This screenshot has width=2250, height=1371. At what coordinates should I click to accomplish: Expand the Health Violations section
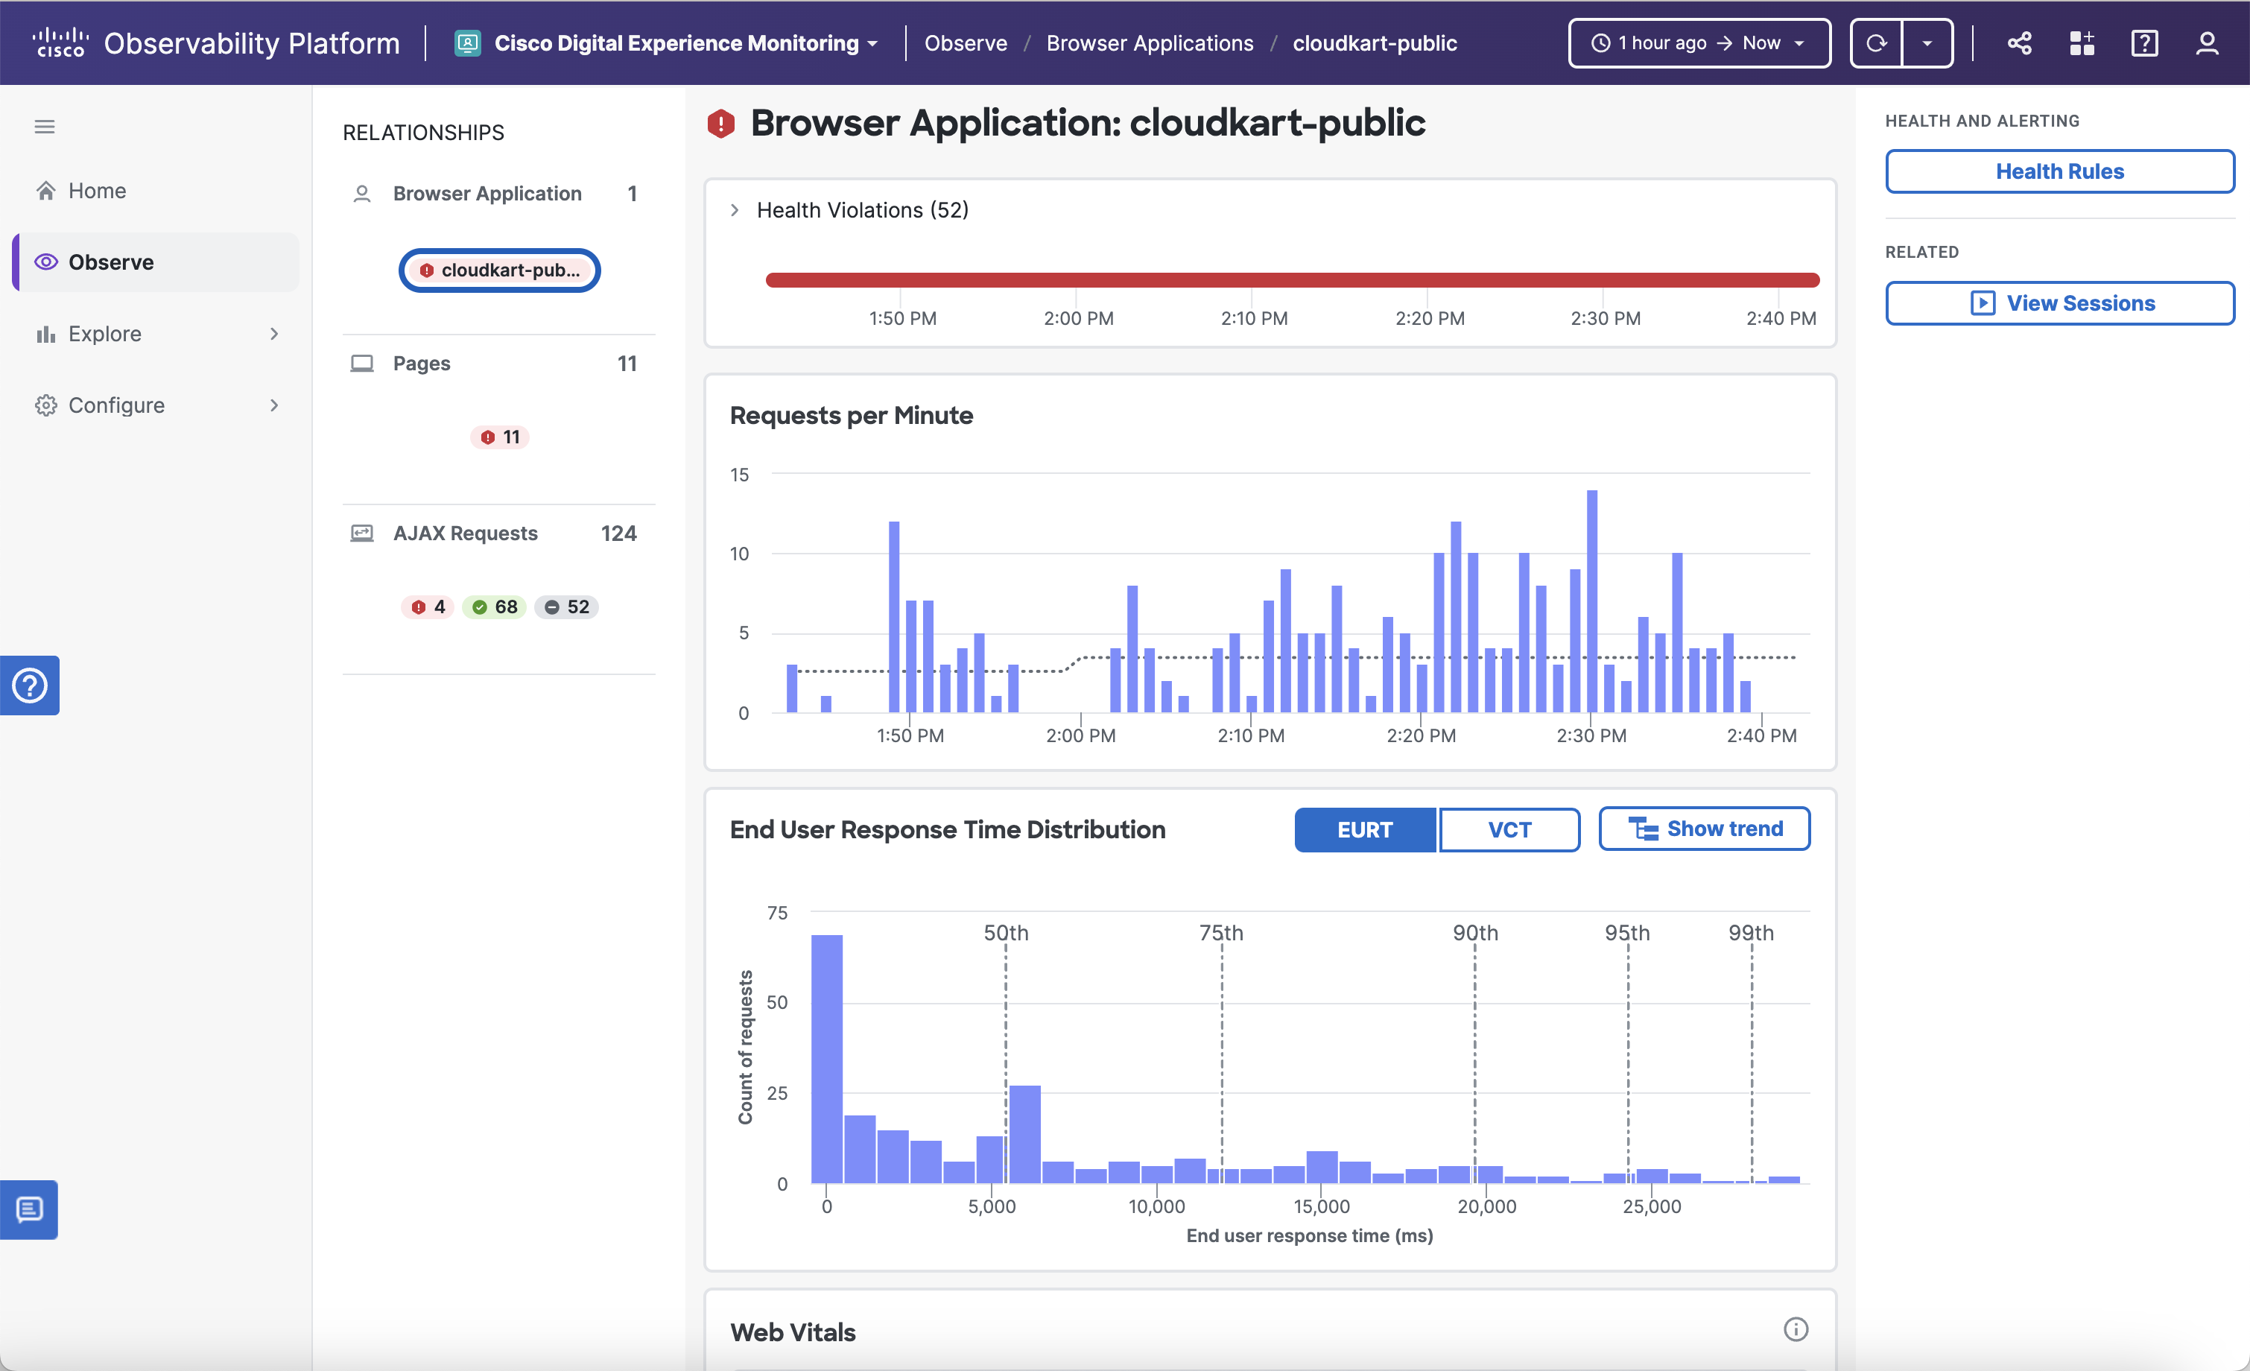click(x=734, y=209)
